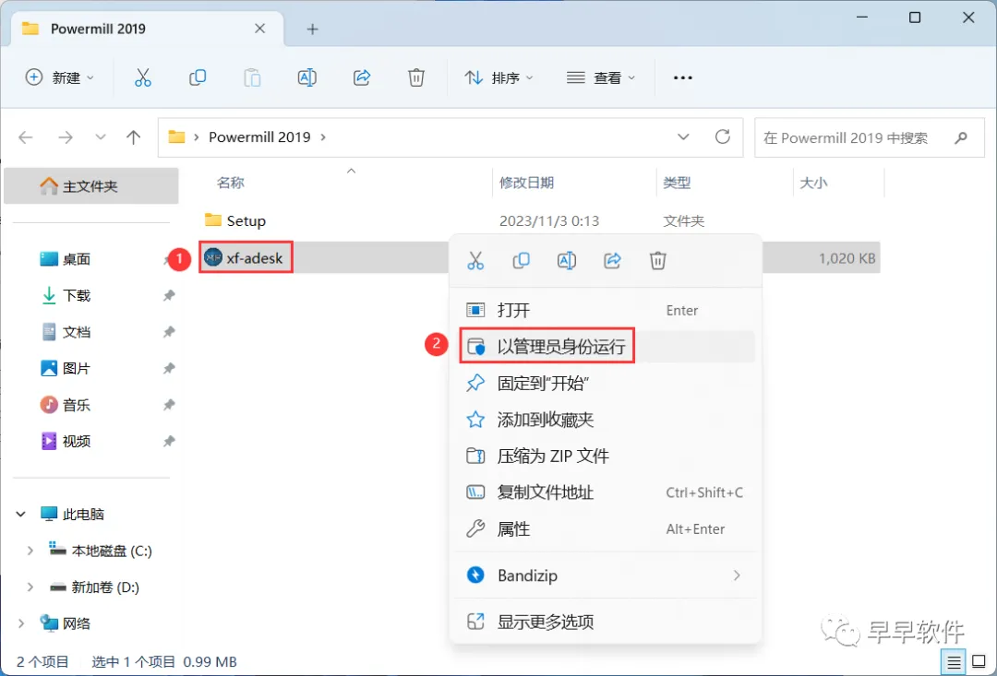Expand the 新加卷 (D:) tree node
This screenshot has width=997, height=676.
coord(30,587)
